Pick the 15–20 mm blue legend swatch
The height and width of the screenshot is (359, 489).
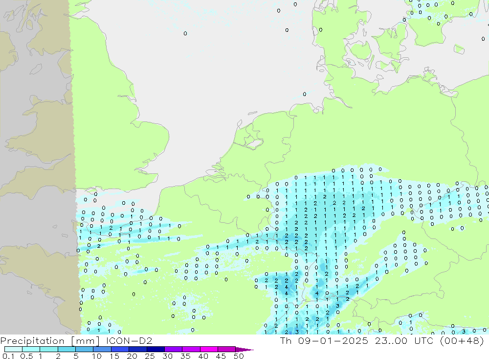(x=120, y=349)
